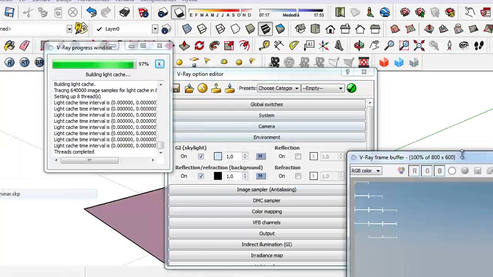Image resolution: width=493 pixels, height=277 pixels.
Task: Pick the GI skylight color swatch
Action: [218, 156]
